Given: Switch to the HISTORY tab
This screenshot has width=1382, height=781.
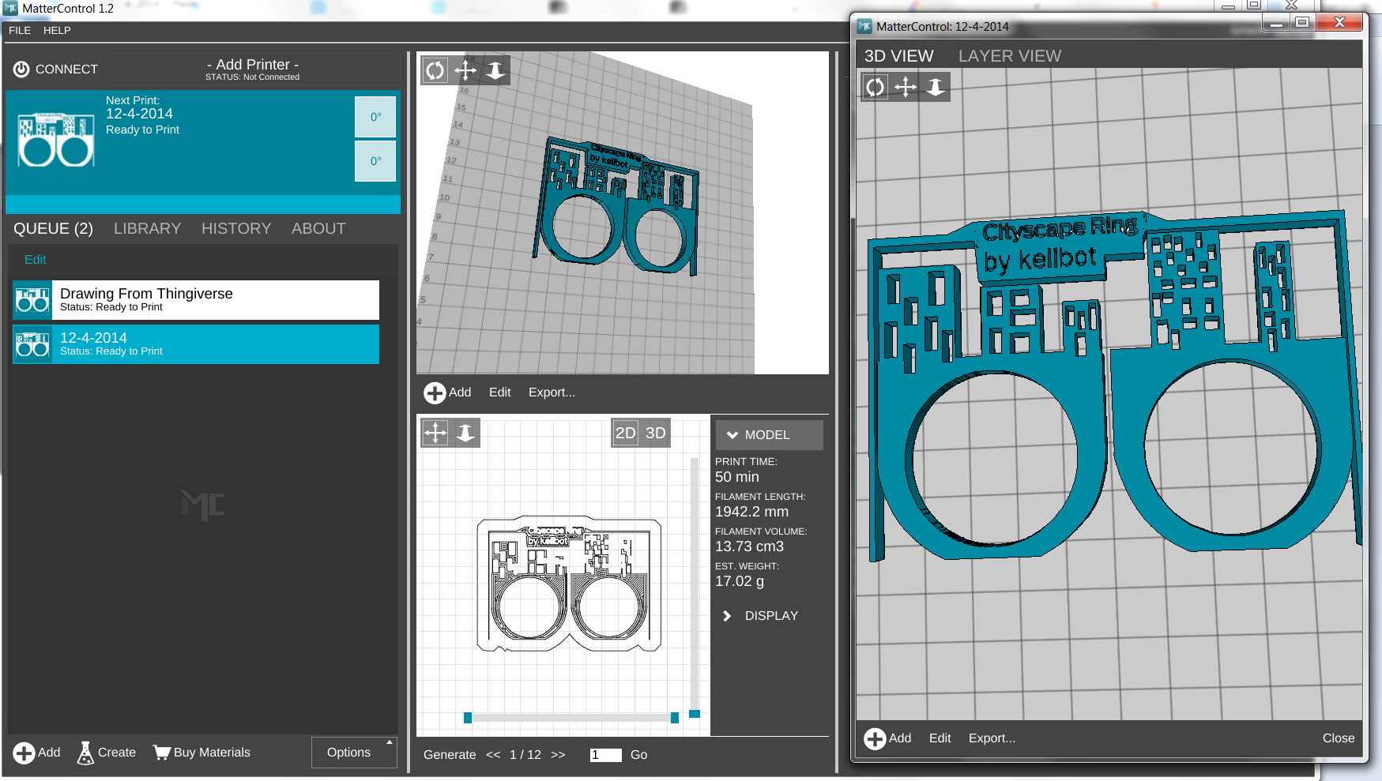Looking at the screenshot, I should click(236, 229).
